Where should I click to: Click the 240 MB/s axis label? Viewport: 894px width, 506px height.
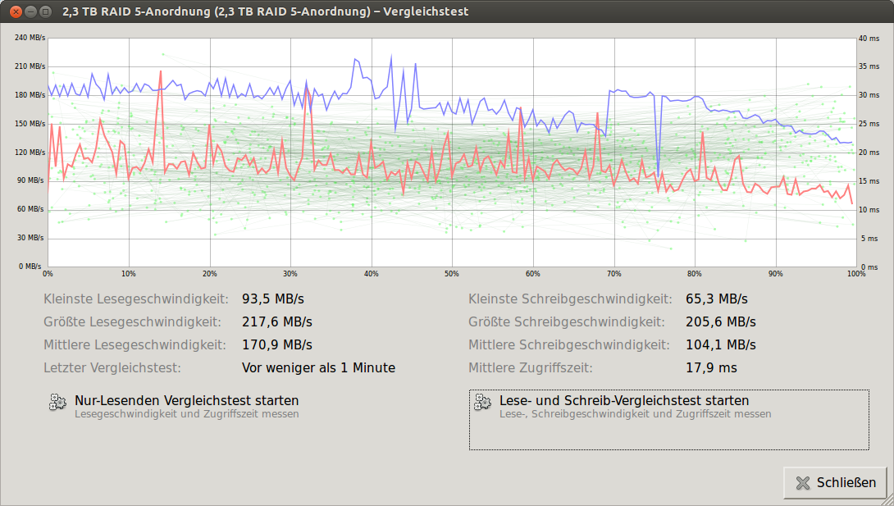click(x=30, y=38)
